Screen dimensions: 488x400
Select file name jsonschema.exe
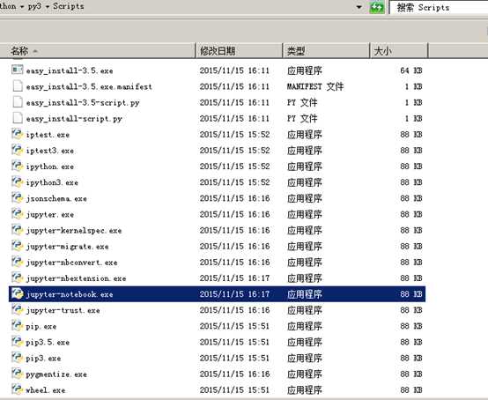coord(56,198)
